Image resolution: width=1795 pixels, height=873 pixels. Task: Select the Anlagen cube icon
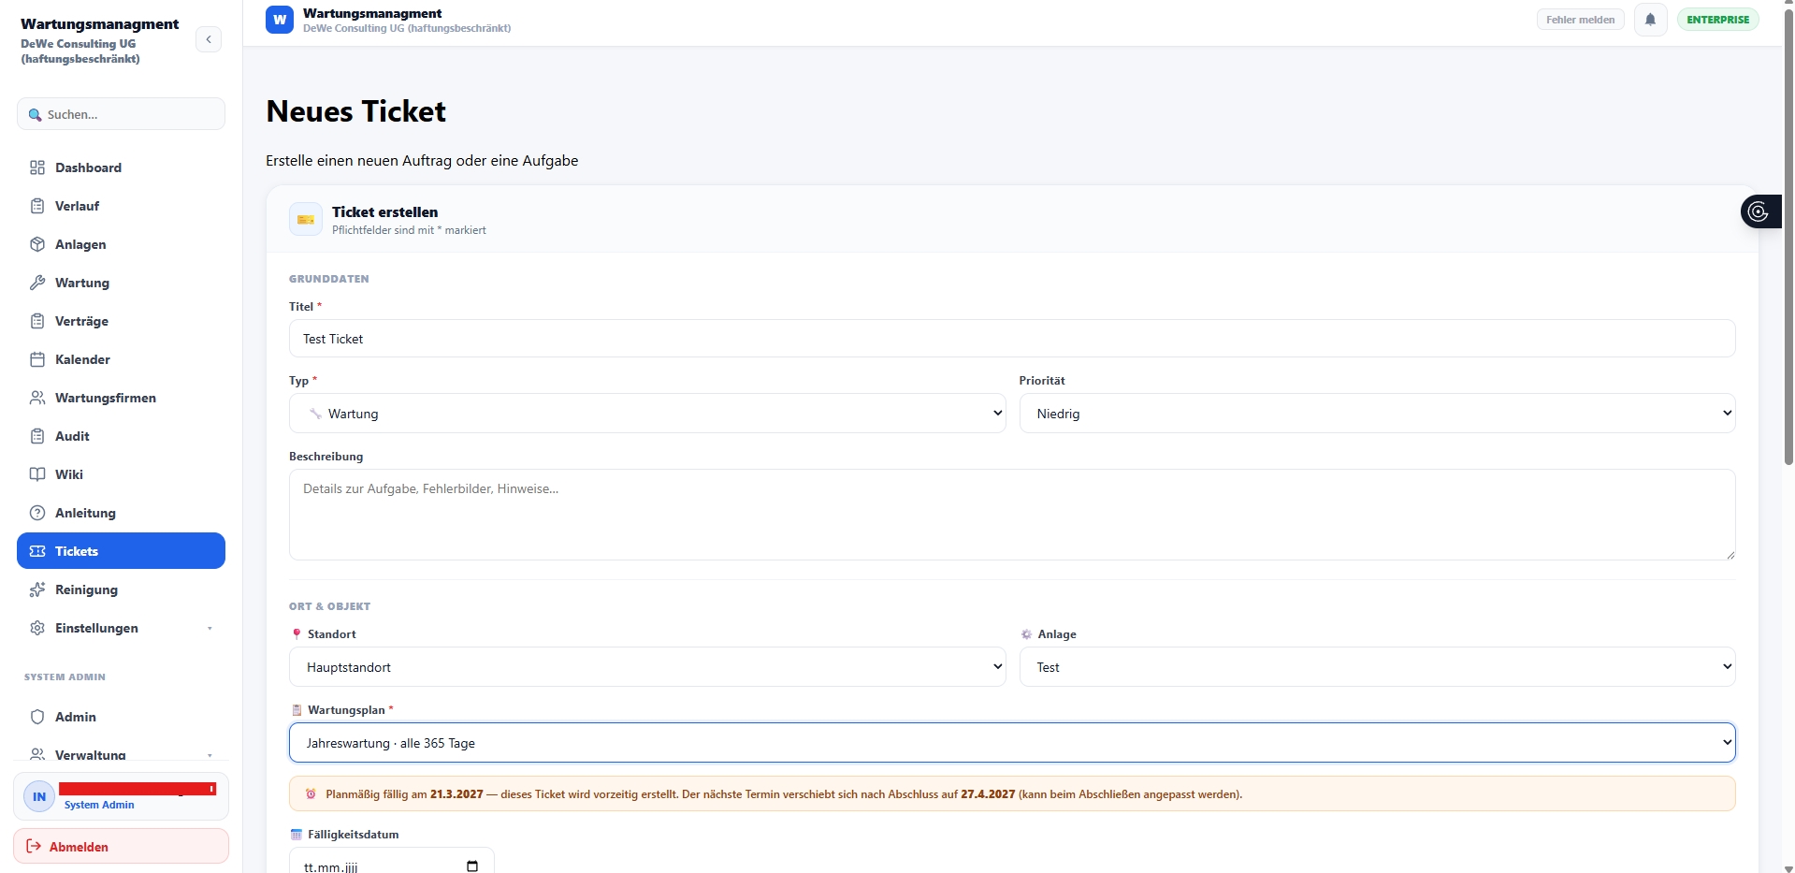coord(37,244)
